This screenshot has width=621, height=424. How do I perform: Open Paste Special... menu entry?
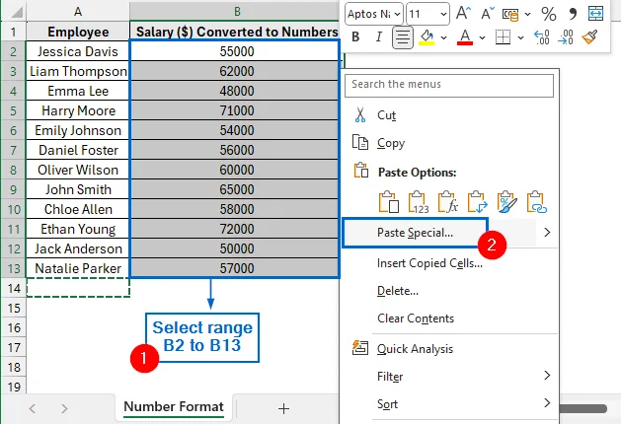pyautogui.click(x=415, y=233)
